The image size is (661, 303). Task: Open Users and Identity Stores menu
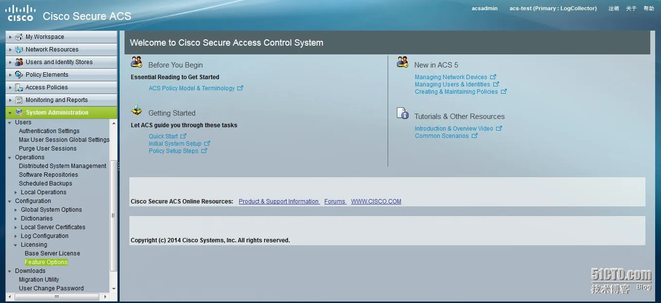pyautogui.click(x=61, y=62)
